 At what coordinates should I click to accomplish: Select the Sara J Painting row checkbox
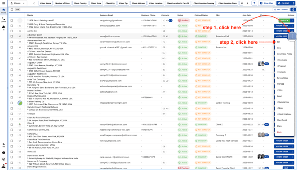point(12,20)
